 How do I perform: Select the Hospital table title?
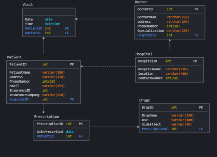[x=144, y=54]
